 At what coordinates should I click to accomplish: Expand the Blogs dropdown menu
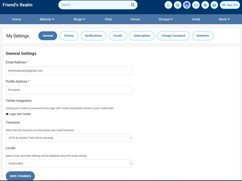coord(79,19)
